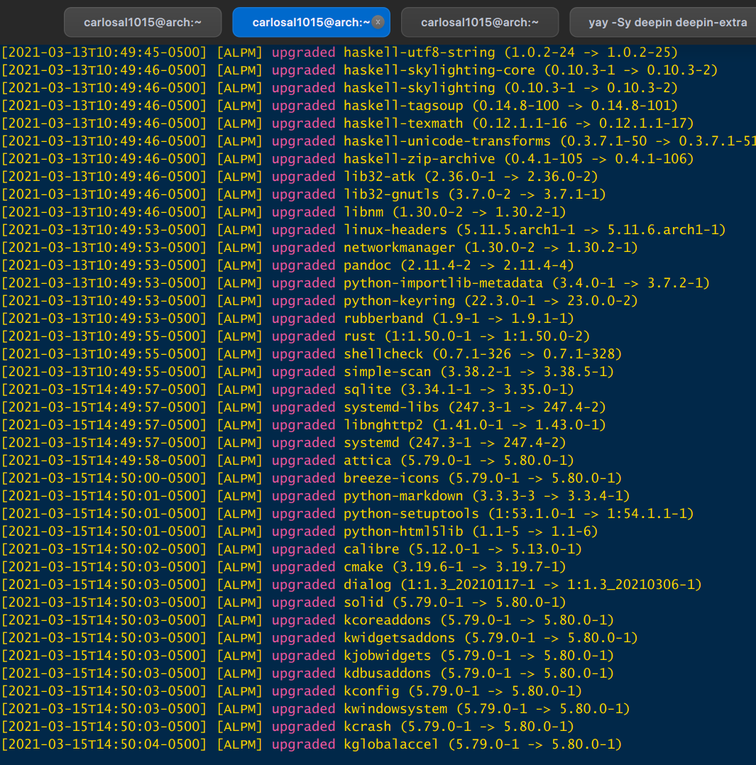Screen dimensions: 756x765
Task: Click the python-setuptools package name
Action: click(x=412, y=514)
